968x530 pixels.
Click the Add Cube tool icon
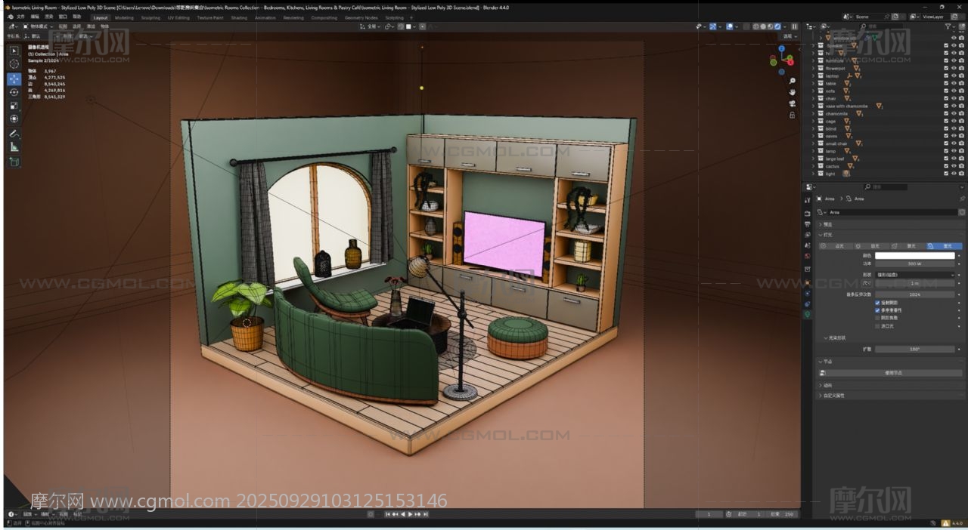pyautogui.click(x=14, y=162)
